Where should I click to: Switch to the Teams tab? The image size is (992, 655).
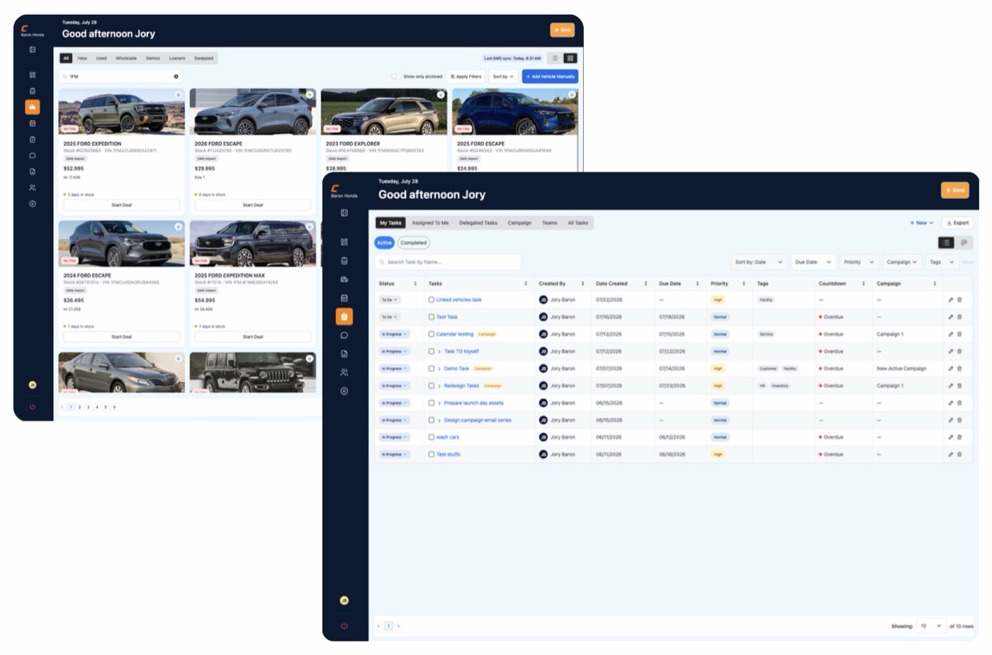550,223
